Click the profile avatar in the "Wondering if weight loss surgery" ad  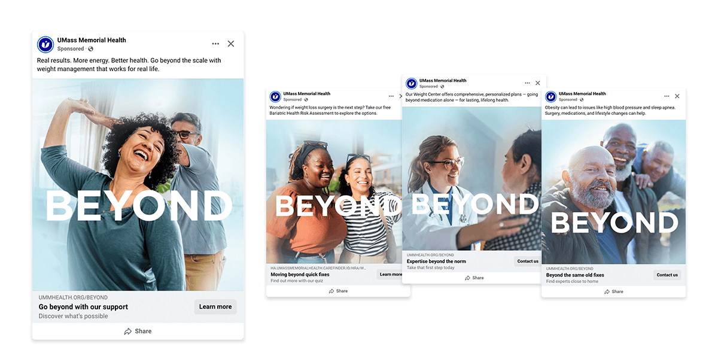(275, 96)
